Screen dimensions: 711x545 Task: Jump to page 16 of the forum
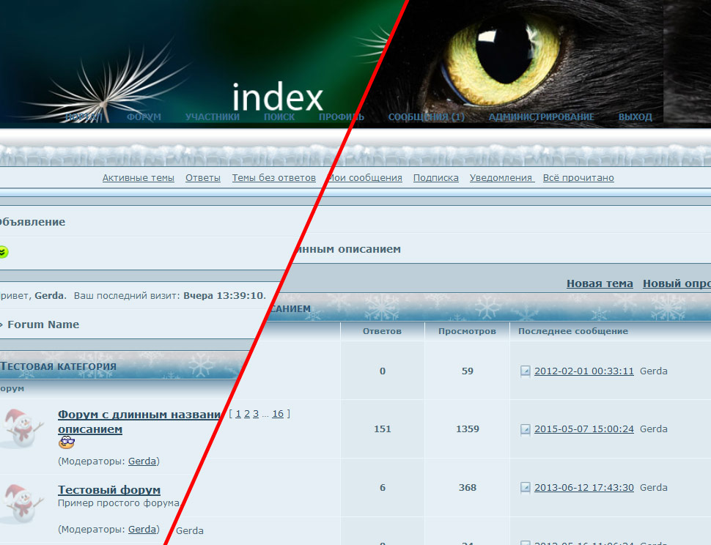point(278,414)
